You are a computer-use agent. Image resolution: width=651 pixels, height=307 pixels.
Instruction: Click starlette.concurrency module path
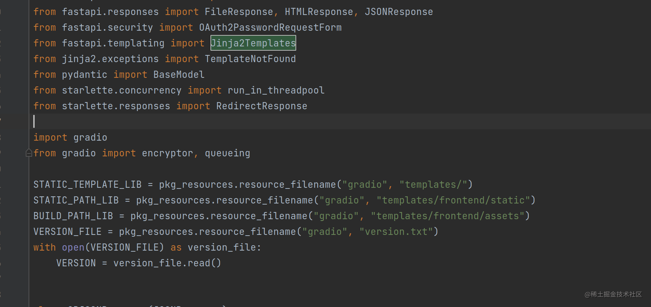pos(122,90)
